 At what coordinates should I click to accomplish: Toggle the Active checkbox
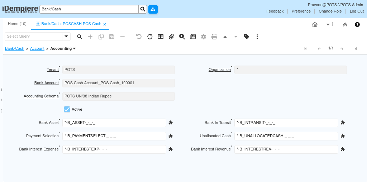(x=67, y=109)
